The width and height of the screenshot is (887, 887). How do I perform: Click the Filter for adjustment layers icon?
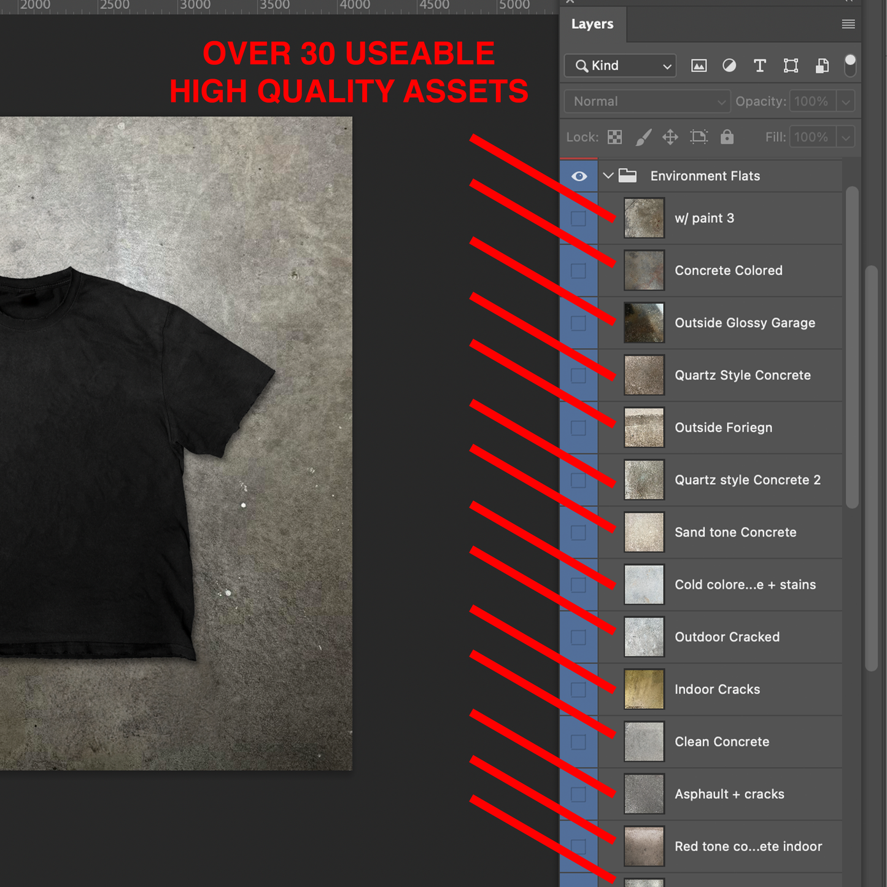click(x=729, y=66)
